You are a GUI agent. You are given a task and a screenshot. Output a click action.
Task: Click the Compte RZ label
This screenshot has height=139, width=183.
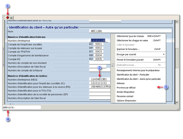14,59
